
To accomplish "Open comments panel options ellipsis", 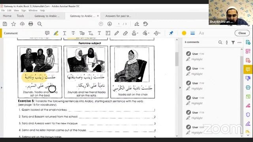I will coord(240,43).
